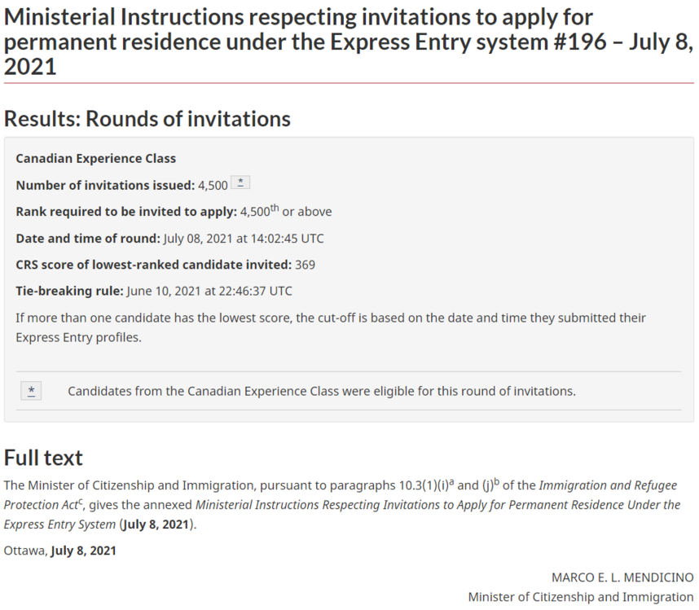The image size is (699, 610).
Task: Click Minister of Citizenship and Immigration signature line
Action: pyautogui.click(x=581, y=597)
